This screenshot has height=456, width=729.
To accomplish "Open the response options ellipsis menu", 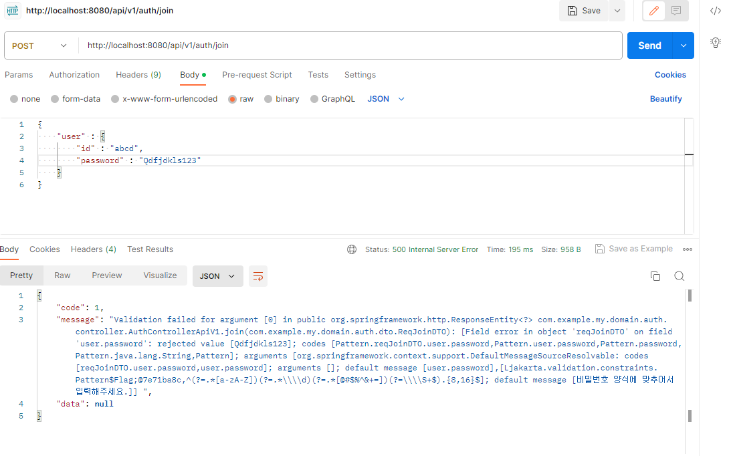I will pos(688,249).
